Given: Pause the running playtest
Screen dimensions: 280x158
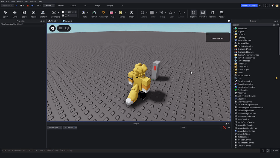Looking at the screenshot, I should 21,5.
